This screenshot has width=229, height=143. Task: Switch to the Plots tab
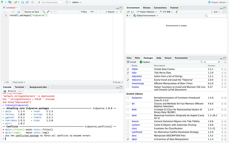click(x=137, y=58)
